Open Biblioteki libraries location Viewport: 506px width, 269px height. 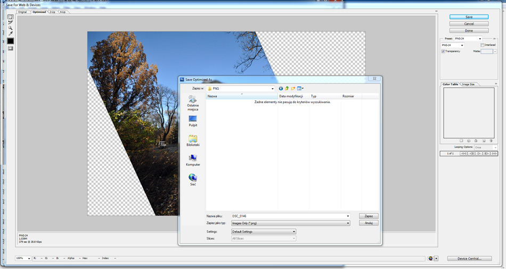tap(193, 141)
